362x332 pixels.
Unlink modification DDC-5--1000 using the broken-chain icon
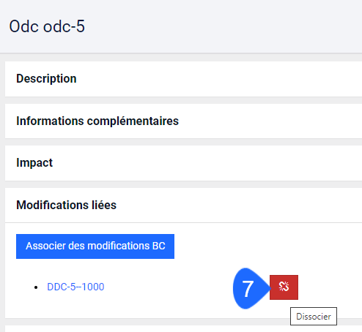[284, 287]
